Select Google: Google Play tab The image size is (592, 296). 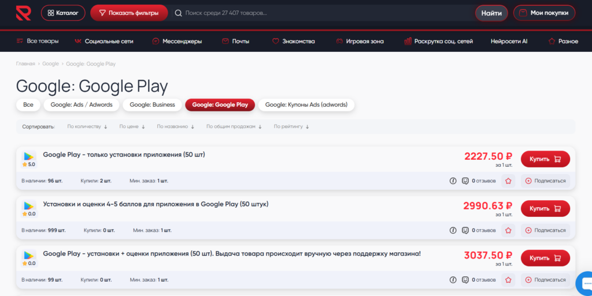[220, 104]
